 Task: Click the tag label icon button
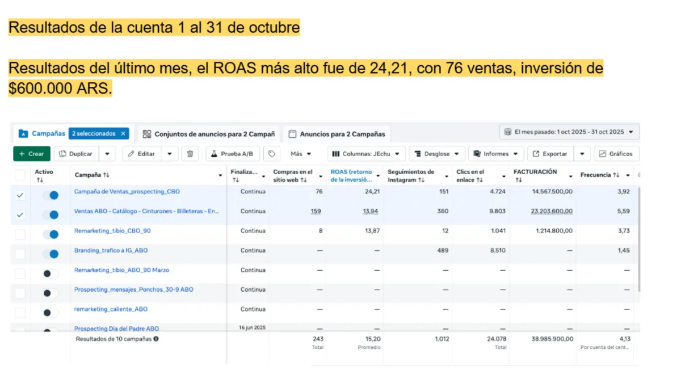coord(272,154)
